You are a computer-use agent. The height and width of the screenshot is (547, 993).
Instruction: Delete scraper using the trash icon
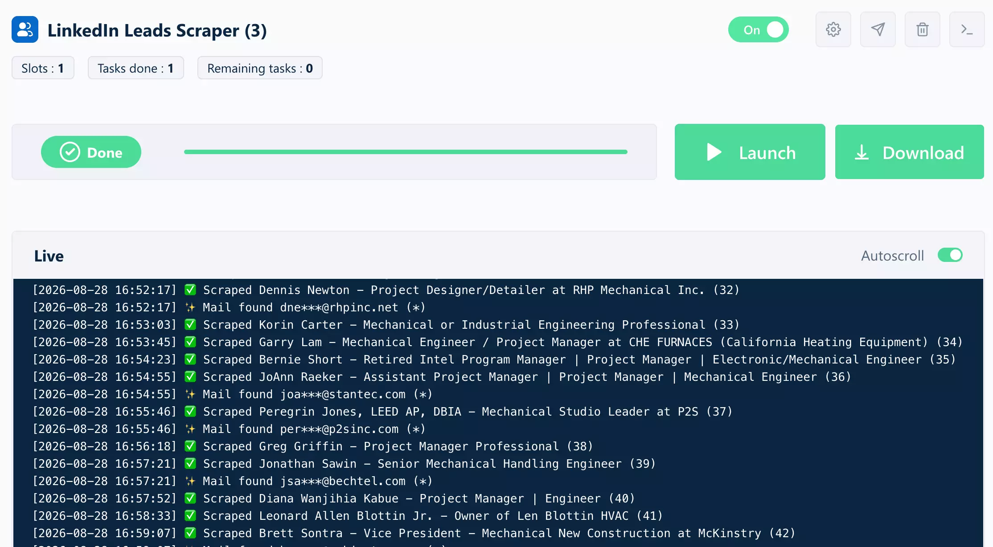[x=922, y=29]
